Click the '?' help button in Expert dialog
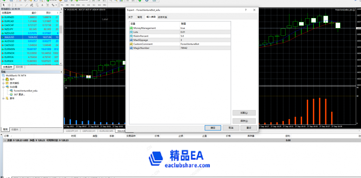361x178 pixels. tap(246, 10)
